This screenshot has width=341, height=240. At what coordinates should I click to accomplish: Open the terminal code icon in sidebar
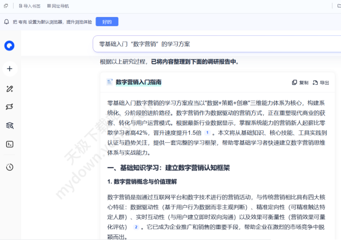[x=10, y=144]
